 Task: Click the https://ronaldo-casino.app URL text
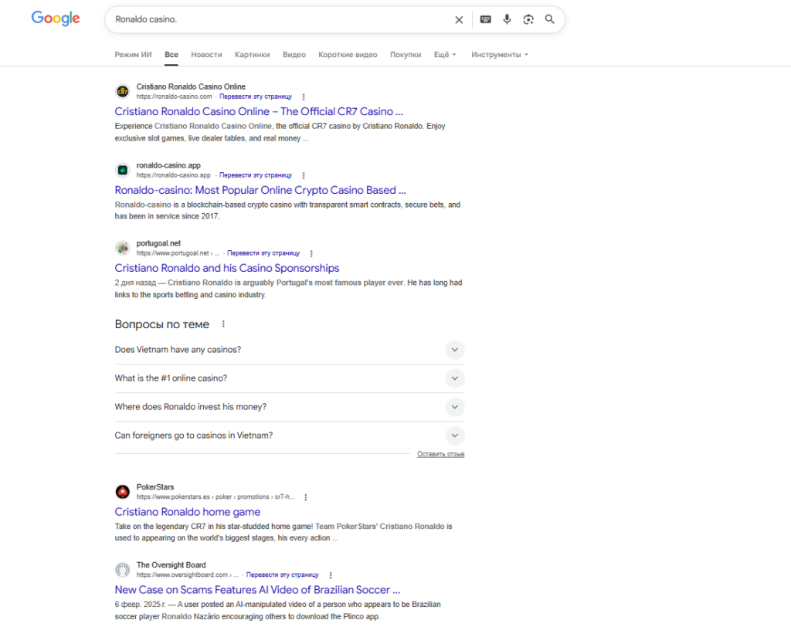[x=173, y=175]
